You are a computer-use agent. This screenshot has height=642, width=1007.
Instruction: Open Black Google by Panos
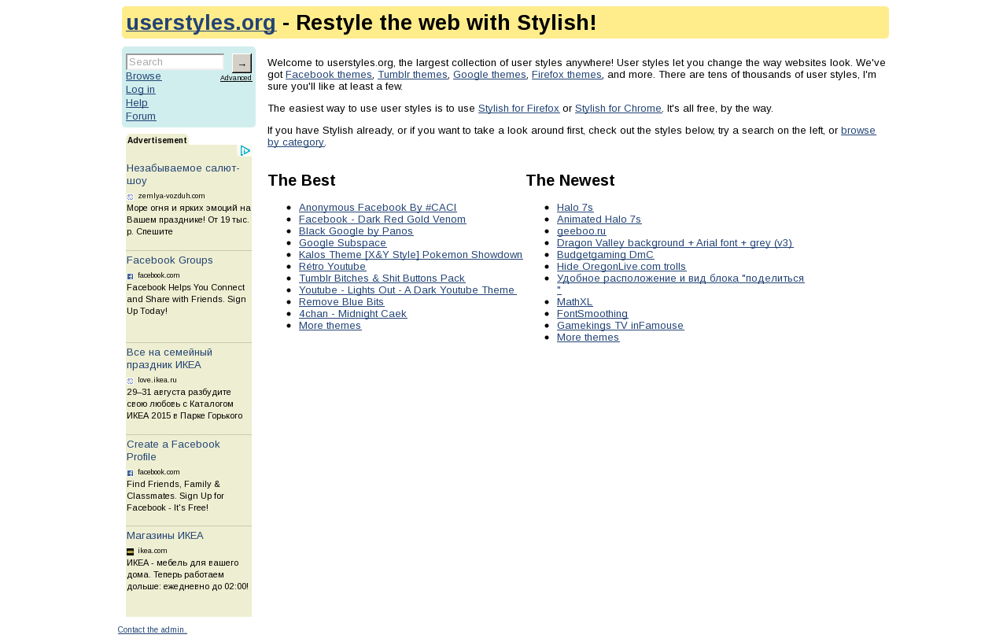point(356,231)
